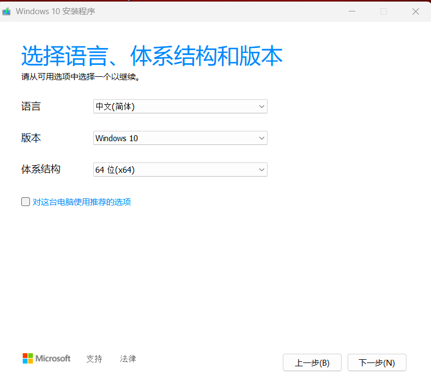This screenshot has width=431, height=387.
Task: Open the 支持 link
Action: point(94,359)
